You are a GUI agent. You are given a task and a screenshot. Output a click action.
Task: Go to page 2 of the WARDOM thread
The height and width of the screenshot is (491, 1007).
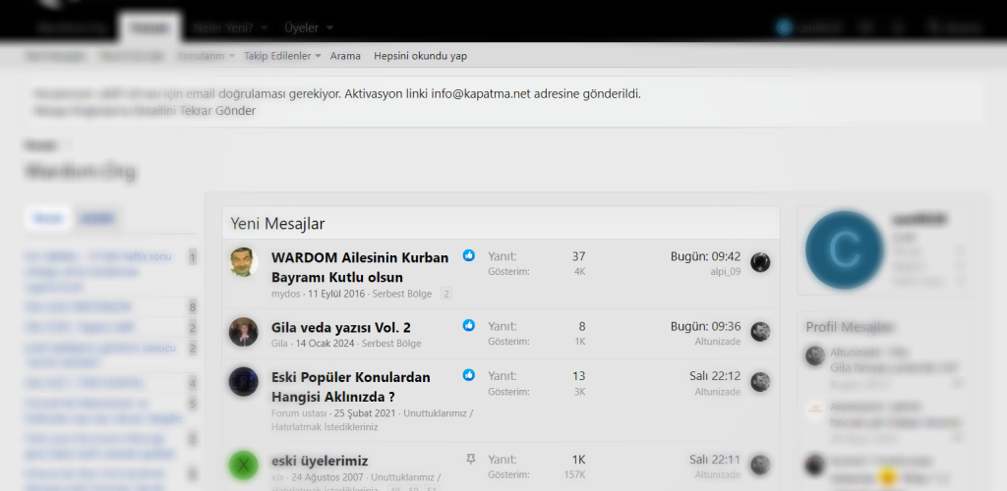point(446,294)
